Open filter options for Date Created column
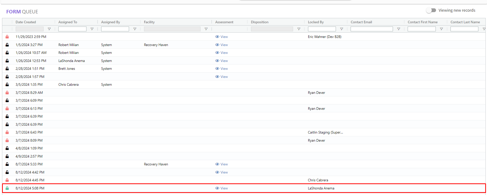Viewport: 487px width, 195px height. 49,29
